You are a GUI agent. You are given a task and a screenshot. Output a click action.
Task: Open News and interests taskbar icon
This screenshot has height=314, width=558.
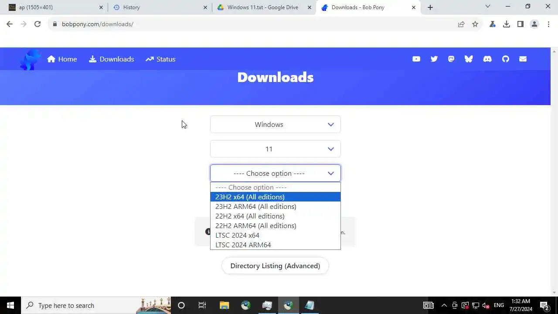tap(429, 305)
